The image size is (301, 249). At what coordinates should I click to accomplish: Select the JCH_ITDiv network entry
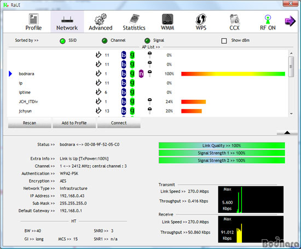coord(28,101)
